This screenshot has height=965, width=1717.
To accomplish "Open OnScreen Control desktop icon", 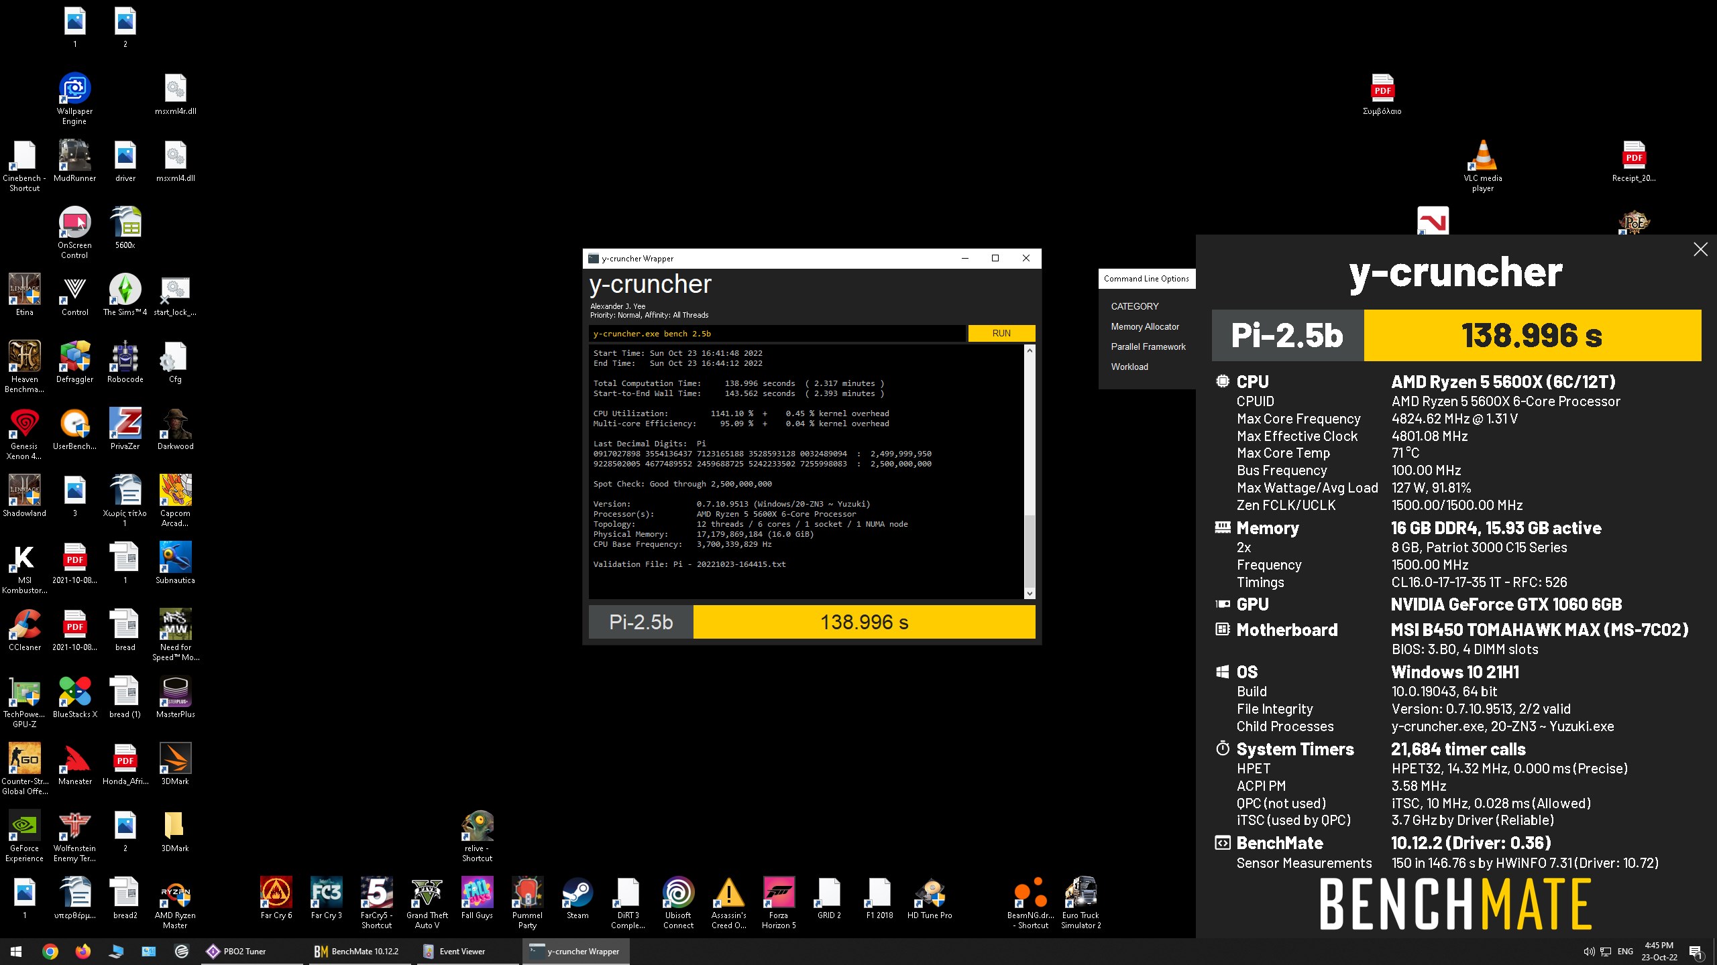I will 74,233.
